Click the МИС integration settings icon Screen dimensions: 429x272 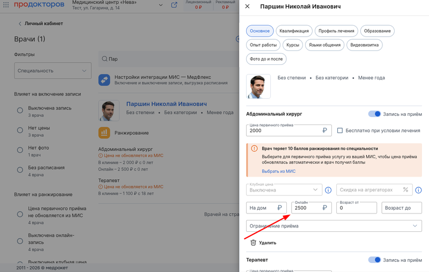click(x=104, y=80)
